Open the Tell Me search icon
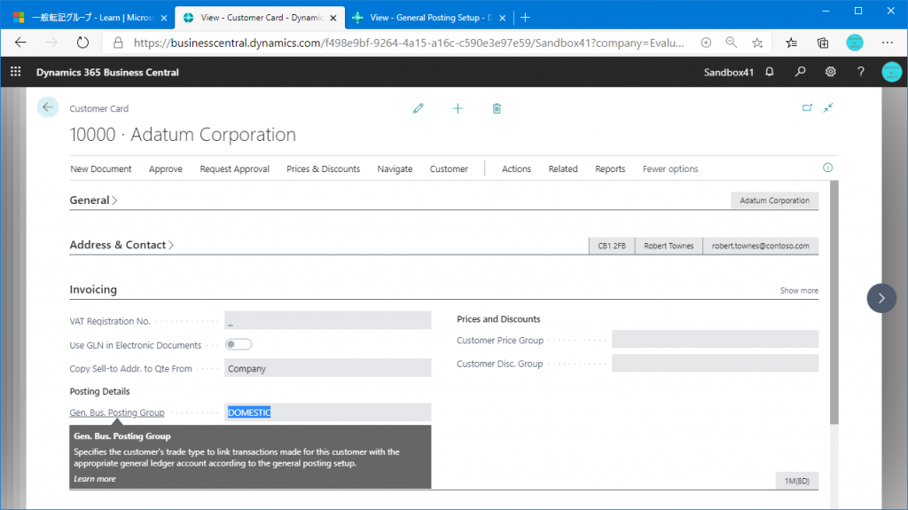This screenshot has width=908, height=510. point(800,72)
